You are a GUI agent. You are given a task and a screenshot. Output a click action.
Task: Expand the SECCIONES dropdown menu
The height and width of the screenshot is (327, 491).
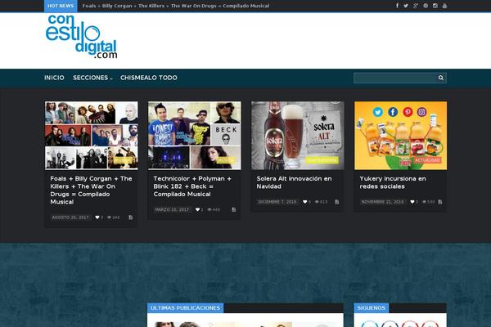pyautogui.click(x=92, y=78)
